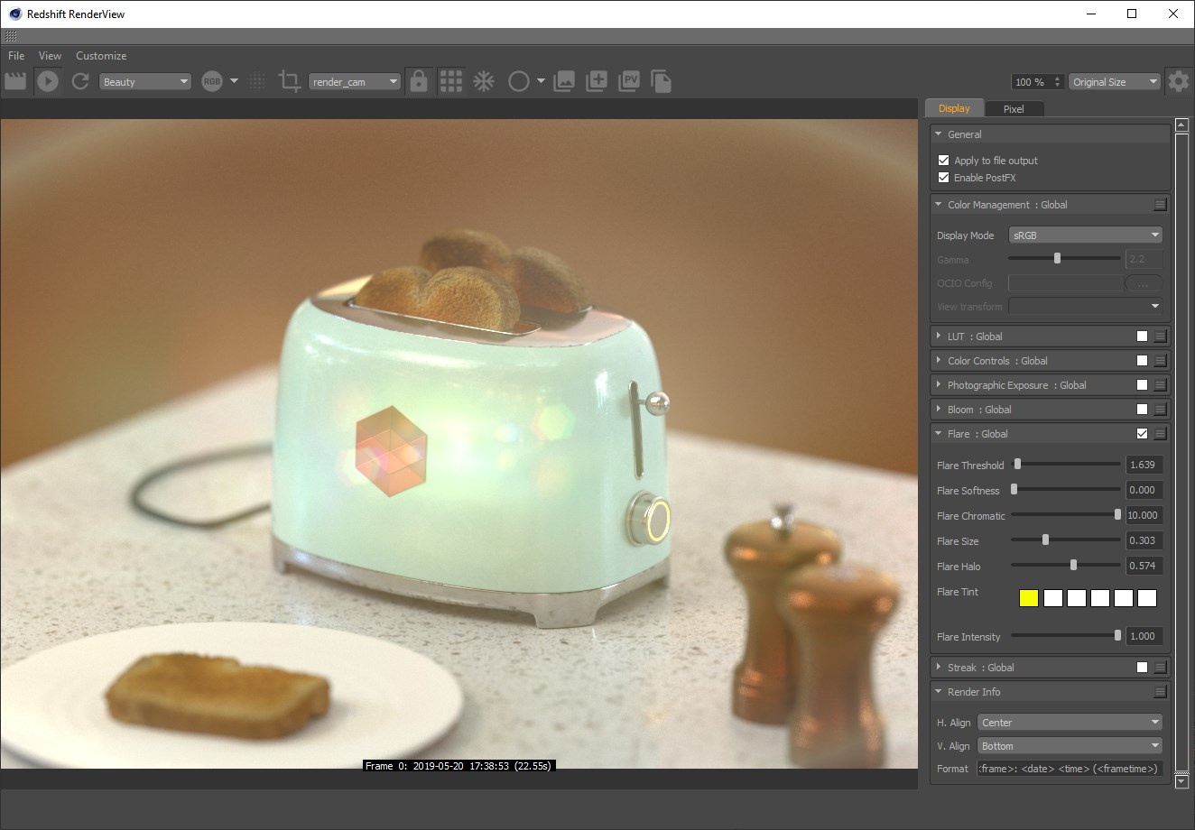Expand the Color Controls section
Viewport: 1195px width, 830px height.
(939, 361)
